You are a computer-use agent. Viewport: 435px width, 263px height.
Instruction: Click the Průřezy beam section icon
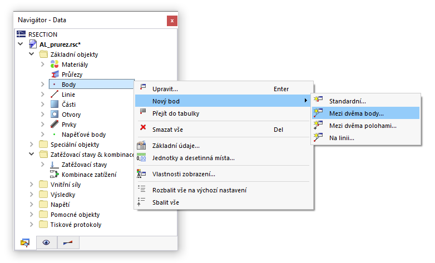point(55,74)
